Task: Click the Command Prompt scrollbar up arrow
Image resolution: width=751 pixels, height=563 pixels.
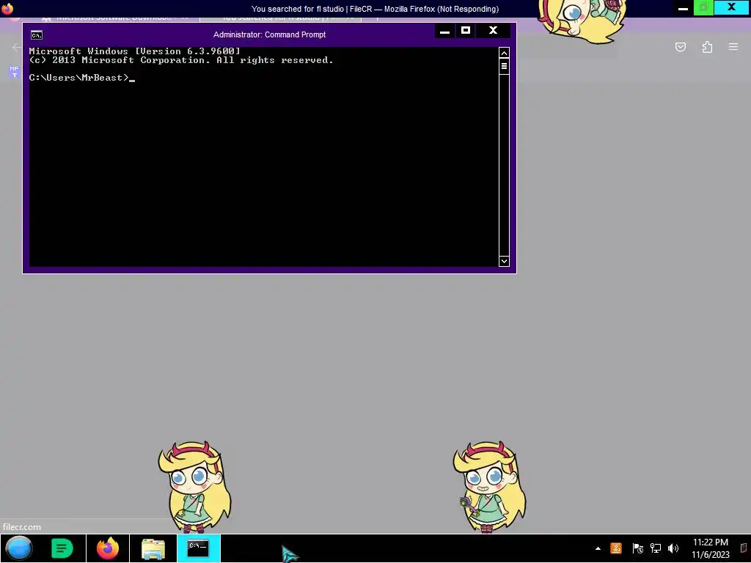Action: pos(504,53)
